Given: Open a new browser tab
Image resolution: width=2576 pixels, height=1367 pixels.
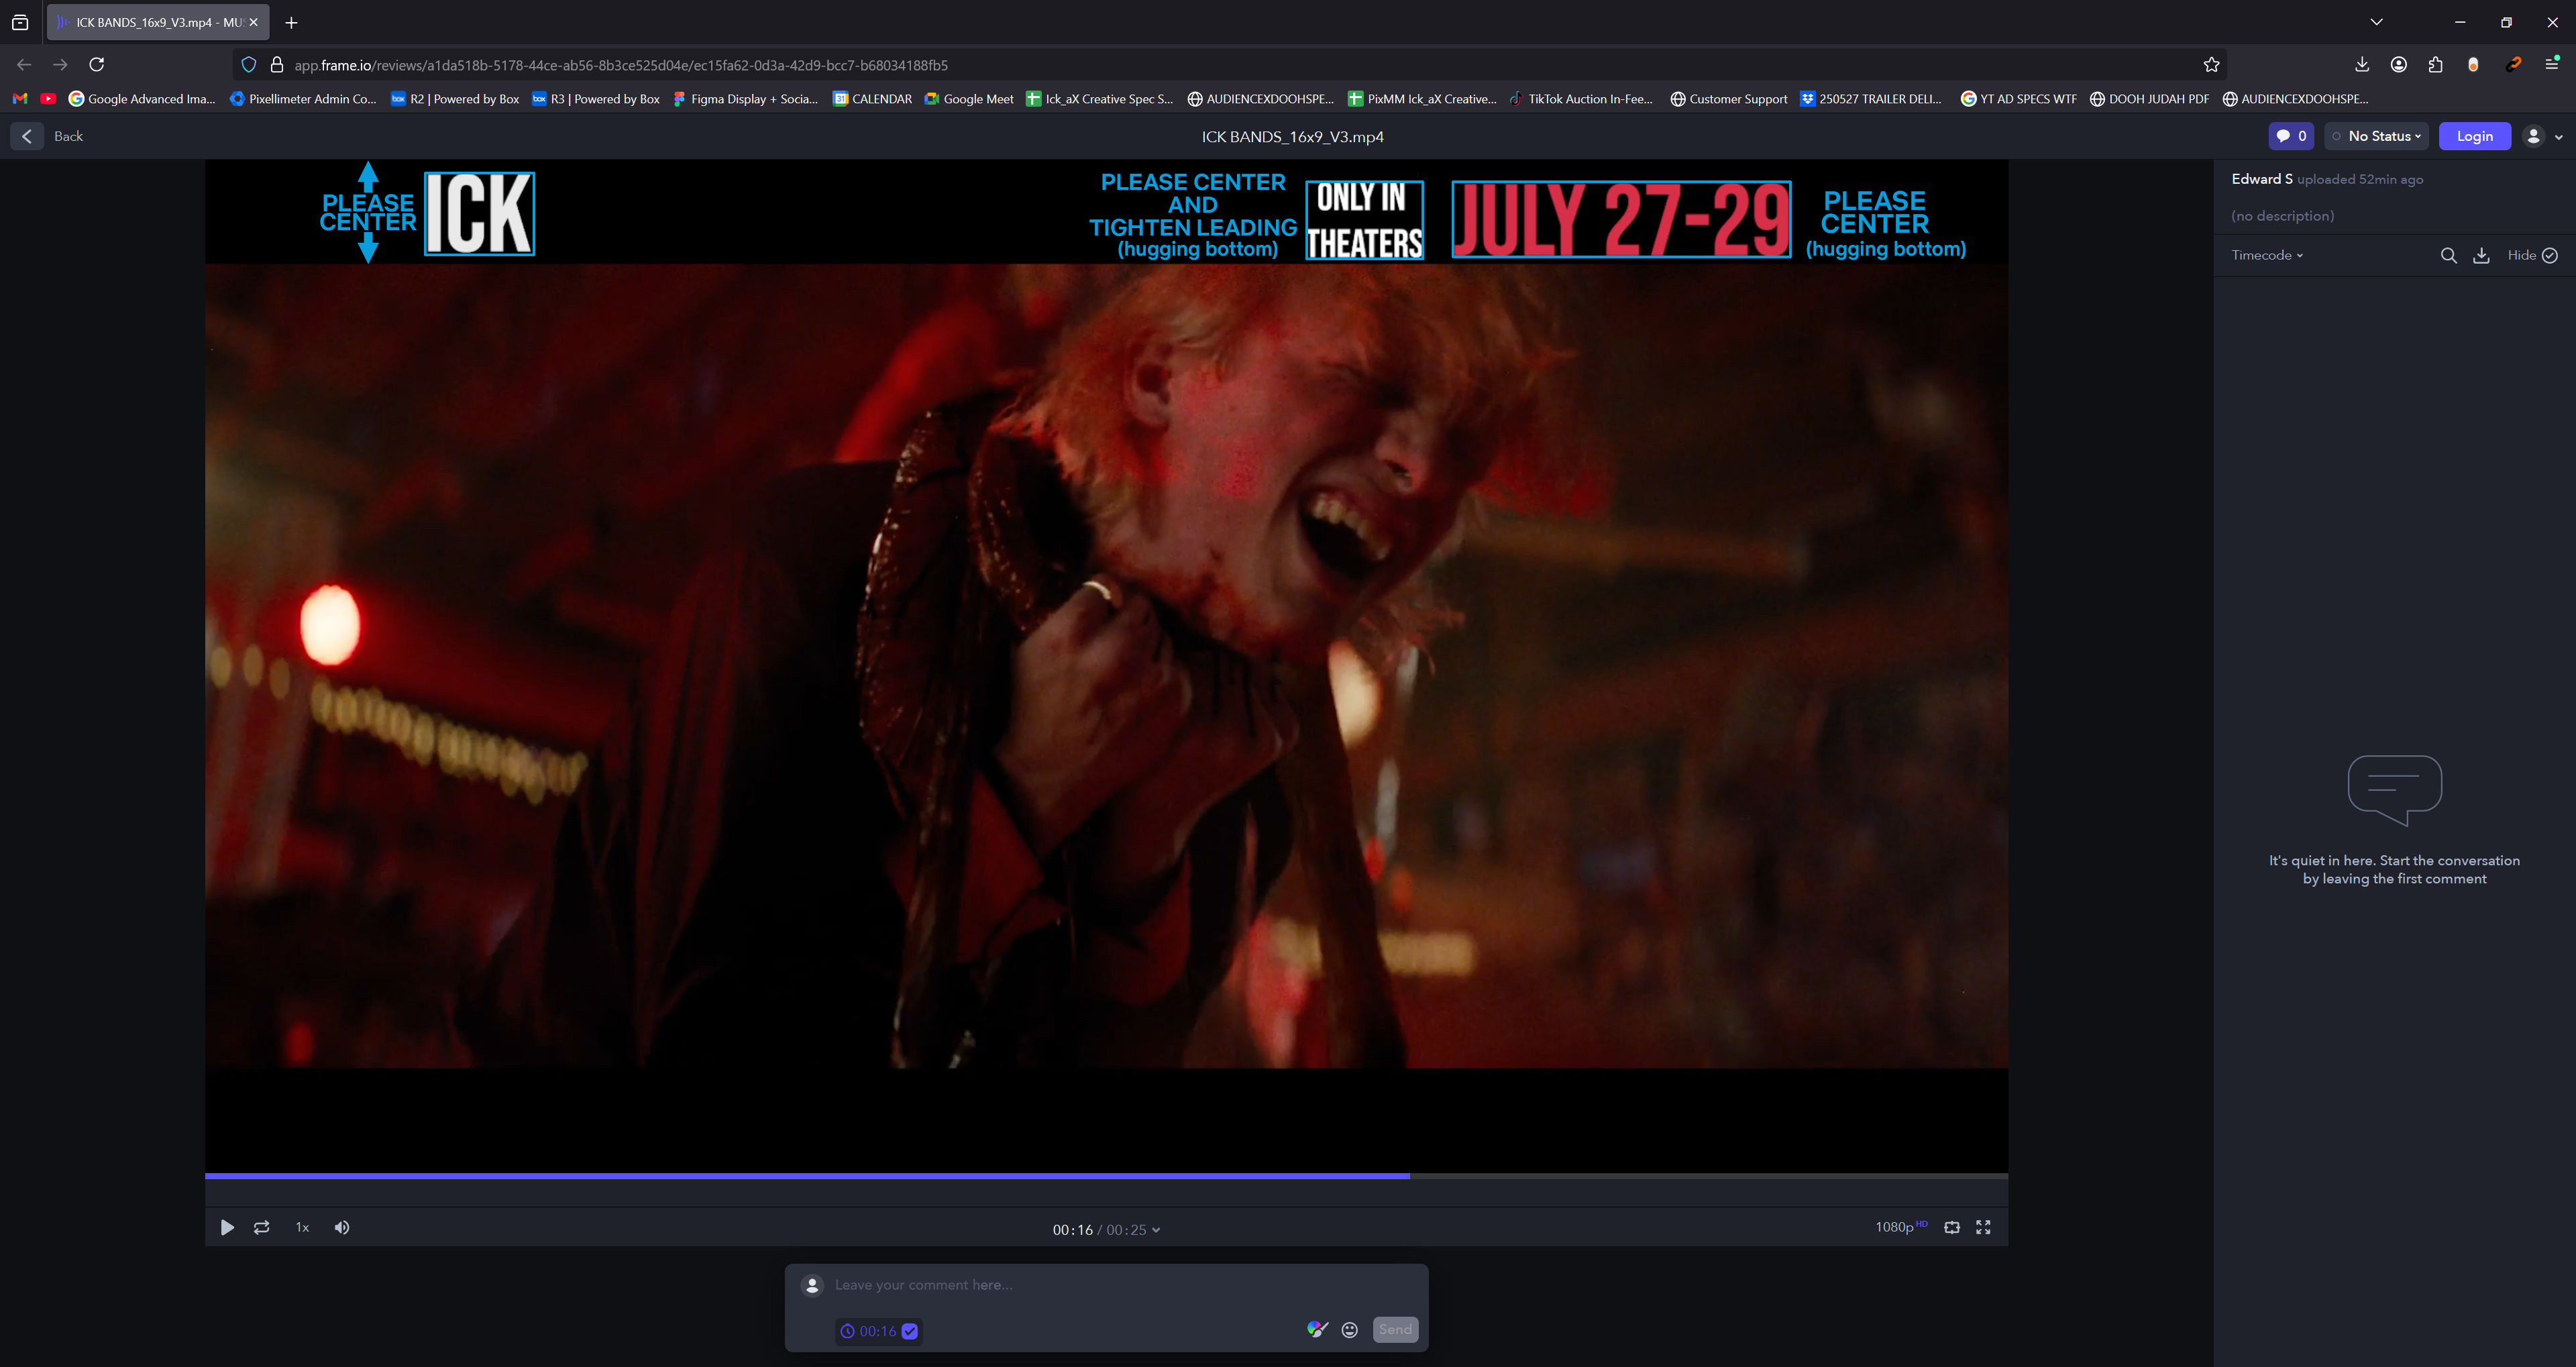Looking at the screenshot, I should (x=291, y=22).
